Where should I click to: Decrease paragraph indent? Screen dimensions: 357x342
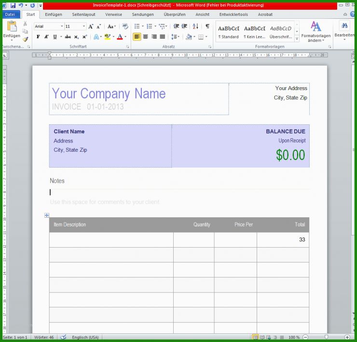click(176, 26)
